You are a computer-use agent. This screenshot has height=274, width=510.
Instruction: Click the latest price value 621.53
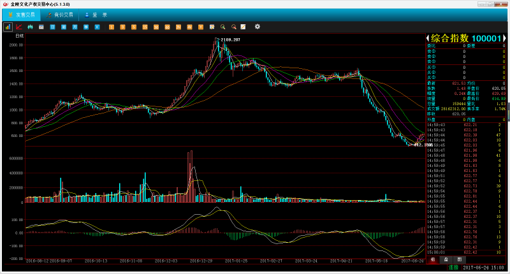[x=458, y=83]
